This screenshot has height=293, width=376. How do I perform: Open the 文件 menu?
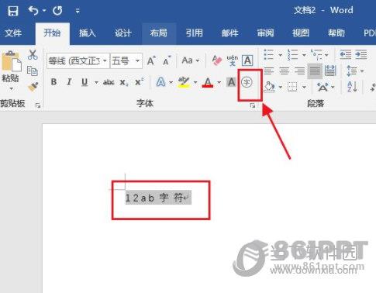pos(13,33)
